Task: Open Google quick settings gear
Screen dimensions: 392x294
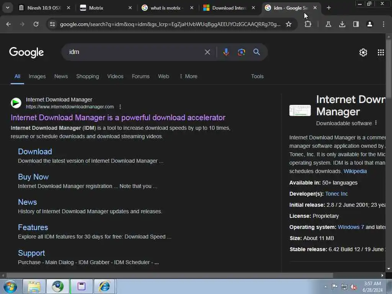Action: 363,52
